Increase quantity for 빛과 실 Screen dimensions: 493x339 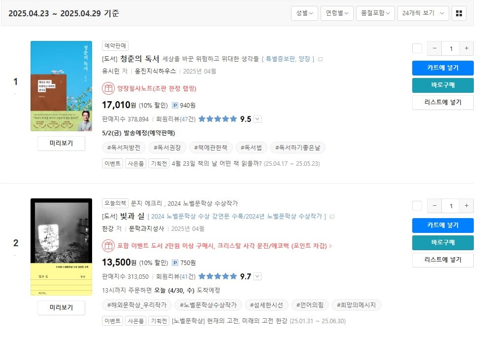[466, 206]
